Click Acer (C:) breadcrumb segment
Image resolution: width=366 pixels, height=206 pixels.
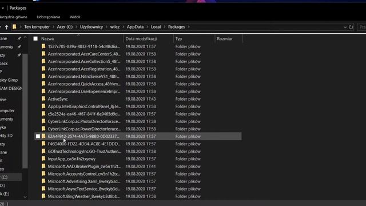65,27
